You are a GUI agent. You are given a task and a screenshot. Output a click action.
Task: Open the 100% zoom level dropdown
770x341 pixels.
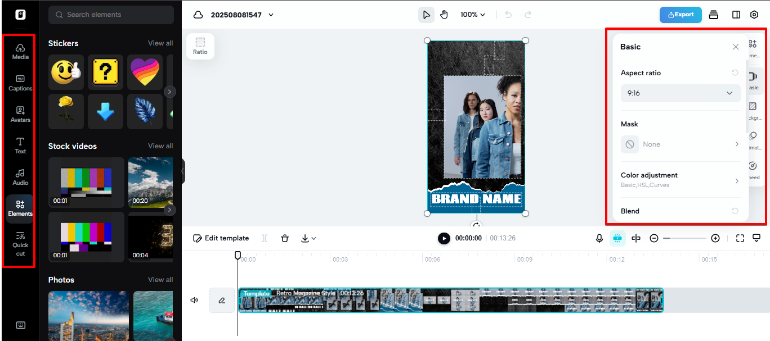pyautogui.click(x=473, y=14)
